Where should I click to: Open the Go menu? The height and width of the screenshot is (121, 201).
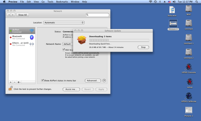[x=43, y=2]
